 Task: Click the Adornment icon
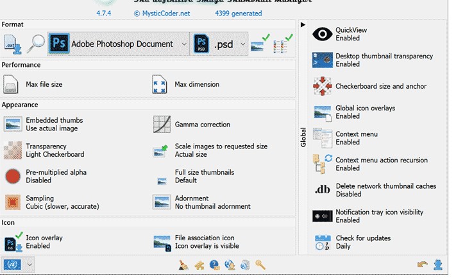(162, 202)
